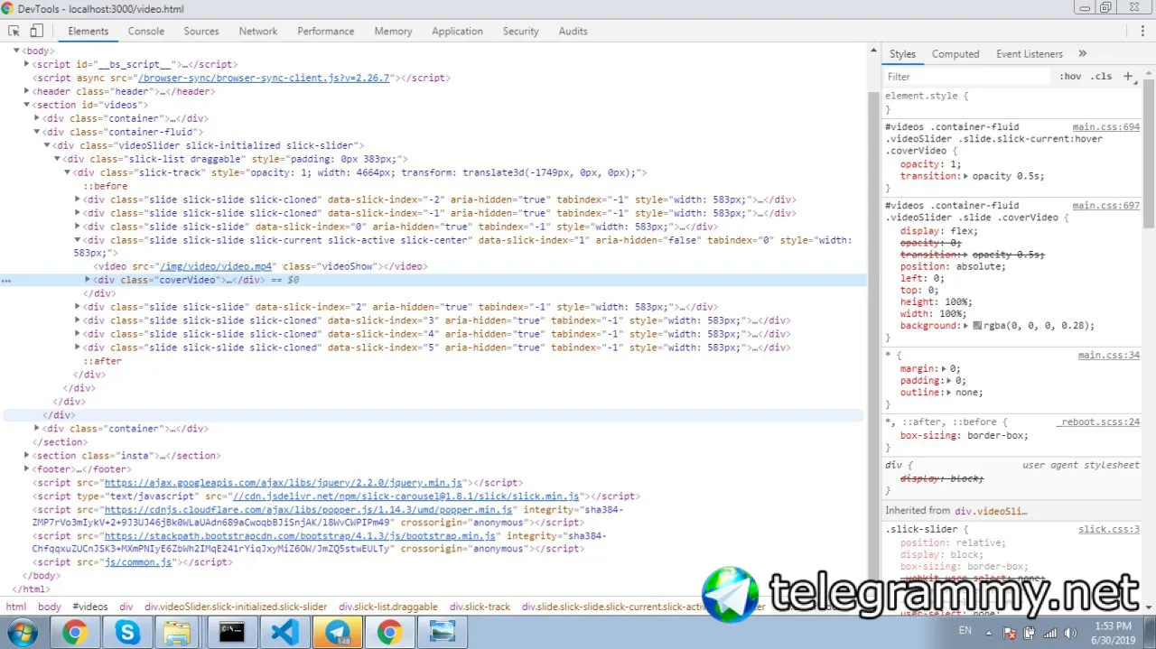Image resolution: width=1156 pixels, height=649 pixels.
Task: Expand the section class="insta" node
Action: (26, 456)
